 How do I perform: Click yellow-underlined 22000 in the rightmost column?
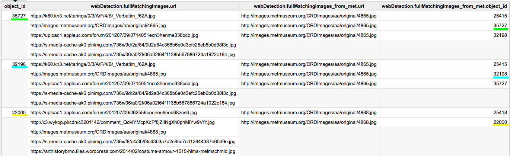click(x=500, y=122)
